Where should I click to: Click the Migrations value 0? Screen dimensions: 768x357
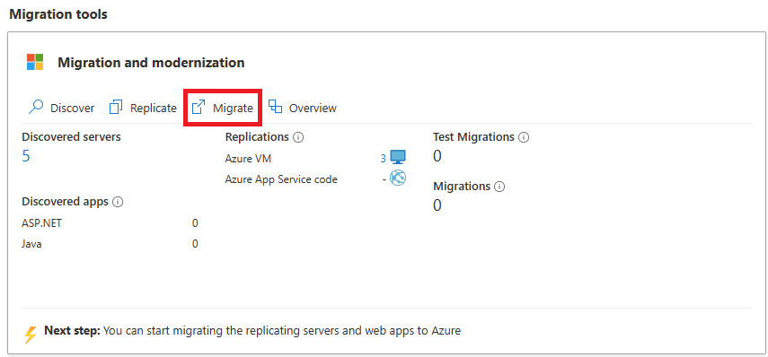(437, 205)
